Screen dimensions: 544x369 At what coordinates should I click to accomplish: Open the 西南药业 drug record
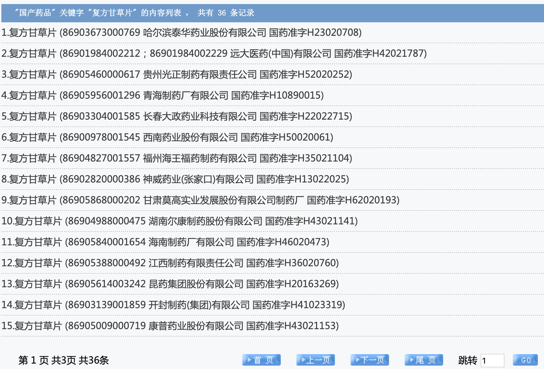tap(167, 137)
